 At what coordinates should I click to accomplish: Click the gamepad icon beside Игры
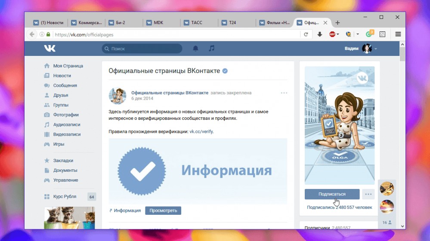point(47,144)
